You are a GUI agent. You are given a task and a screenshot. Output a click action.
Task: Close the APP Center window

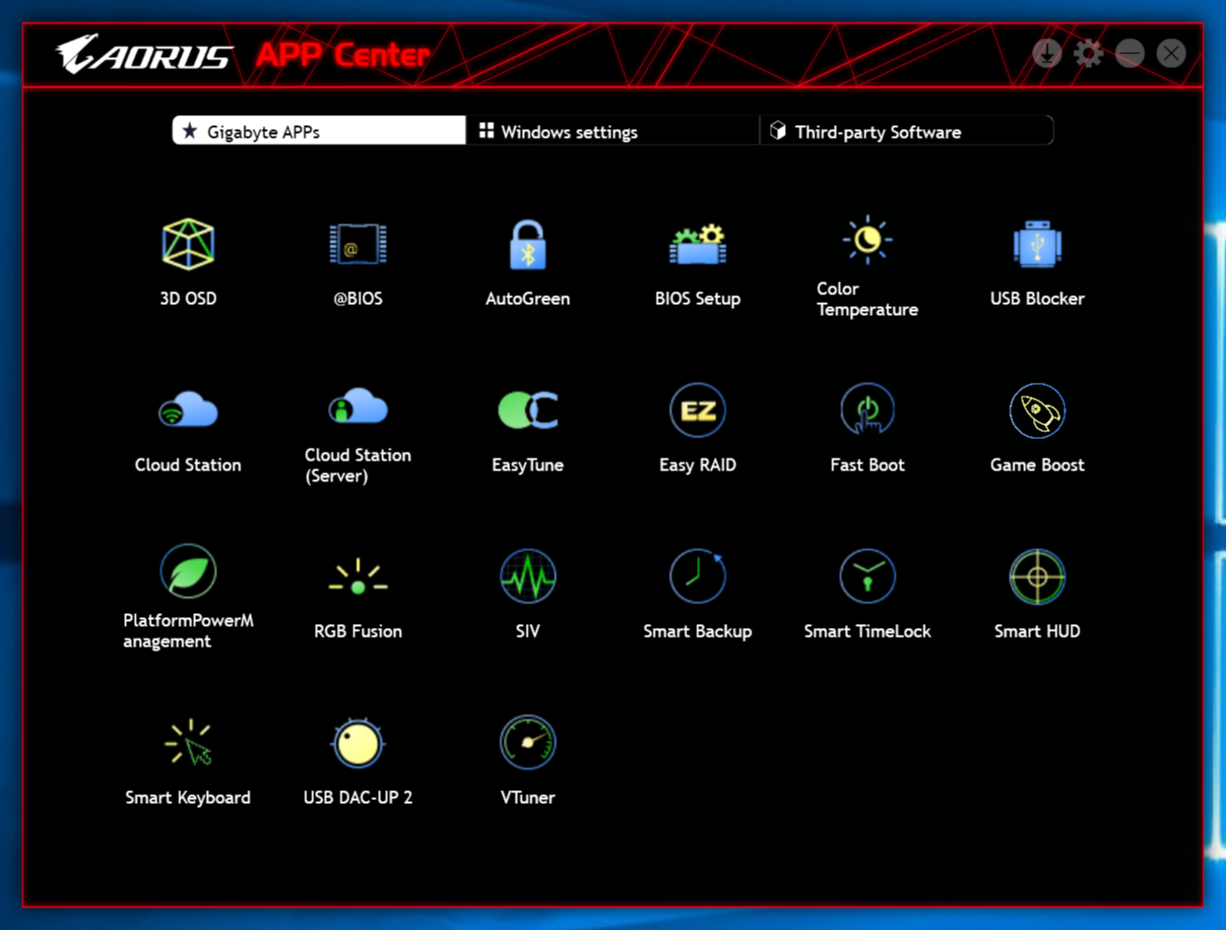(1171, 53)
